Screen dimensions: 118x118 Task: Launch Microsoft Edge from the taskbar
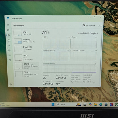click(101, 104)
